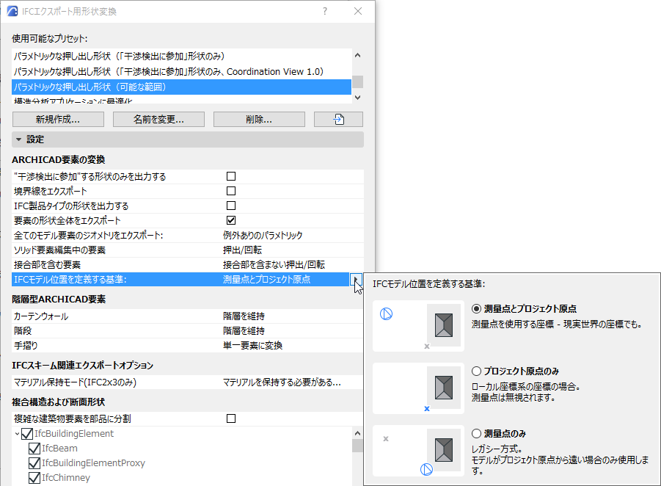661x486 pixels.
Task: Click the IfcChimney tree label
Action: [66, 478]
